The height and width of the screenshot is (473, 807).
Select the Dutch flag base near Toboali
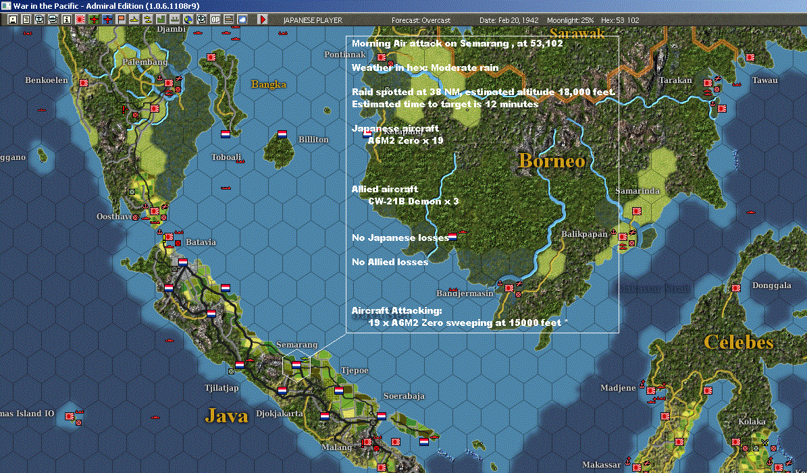click(226, 134)
